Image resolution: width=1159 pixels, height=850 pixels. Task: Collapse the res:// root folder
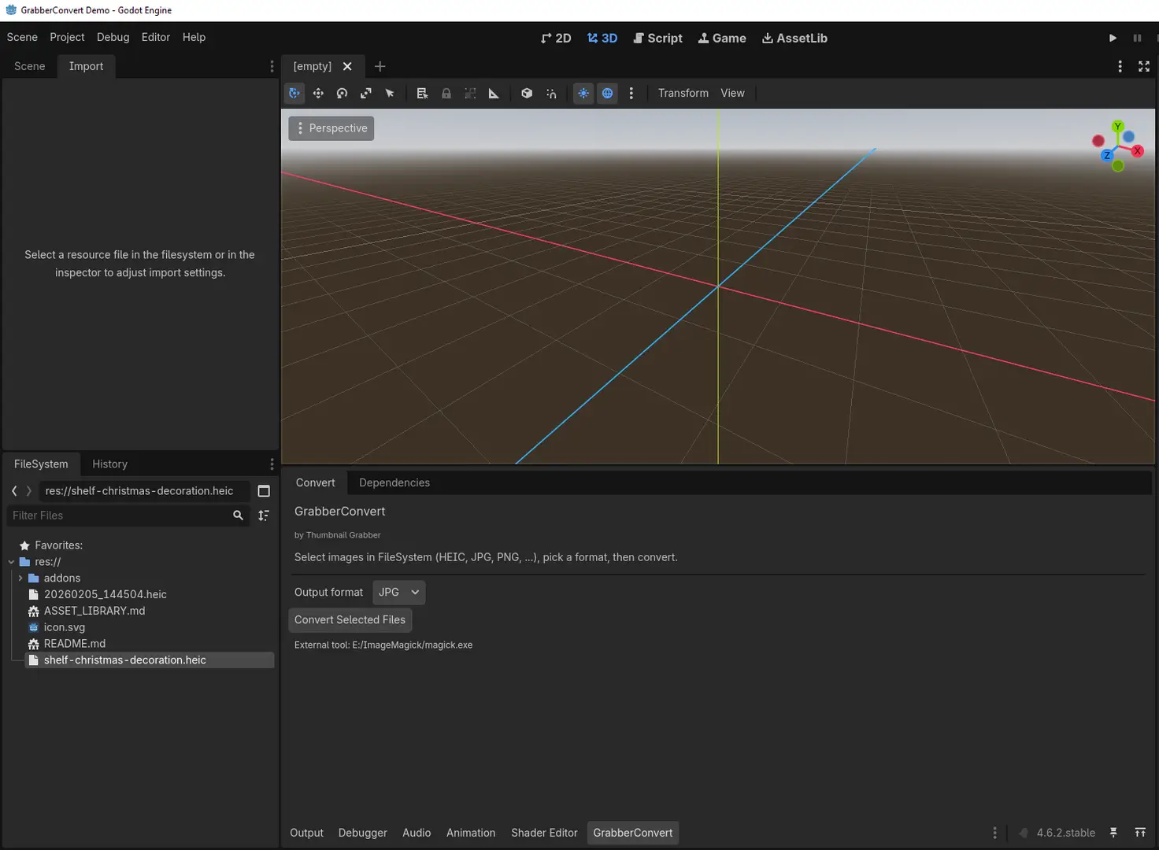click(x=11, y=562)
